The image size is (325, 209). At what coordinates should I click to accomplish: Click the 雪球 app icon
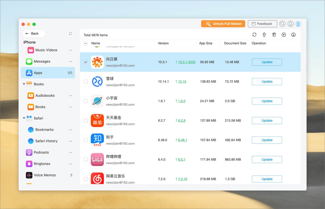pyautogui.click(x=97, y=82)
